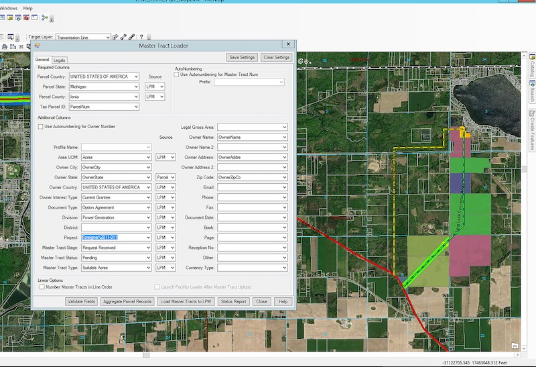The image size is (536, 367).
Task: Open the Create Features side panel tab
Action: coord(532,130)
